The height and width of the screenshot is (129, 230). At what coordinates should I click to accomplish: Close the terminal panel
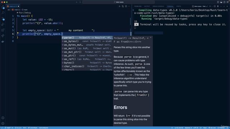[227, 6]
